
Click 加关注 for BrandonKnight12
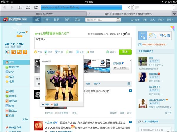coord(154,103)
